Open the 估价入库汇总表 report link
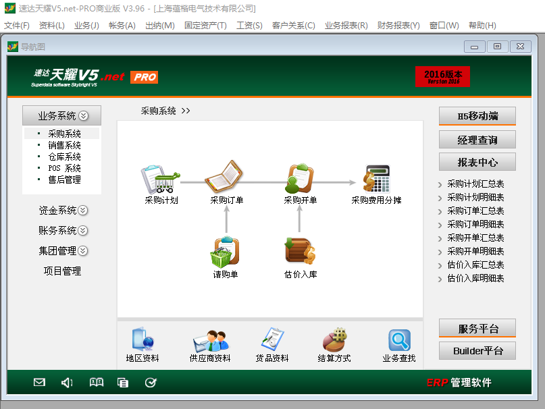This screenshot has height=409, width=545. pyautogui.click(x=475, y=265)
